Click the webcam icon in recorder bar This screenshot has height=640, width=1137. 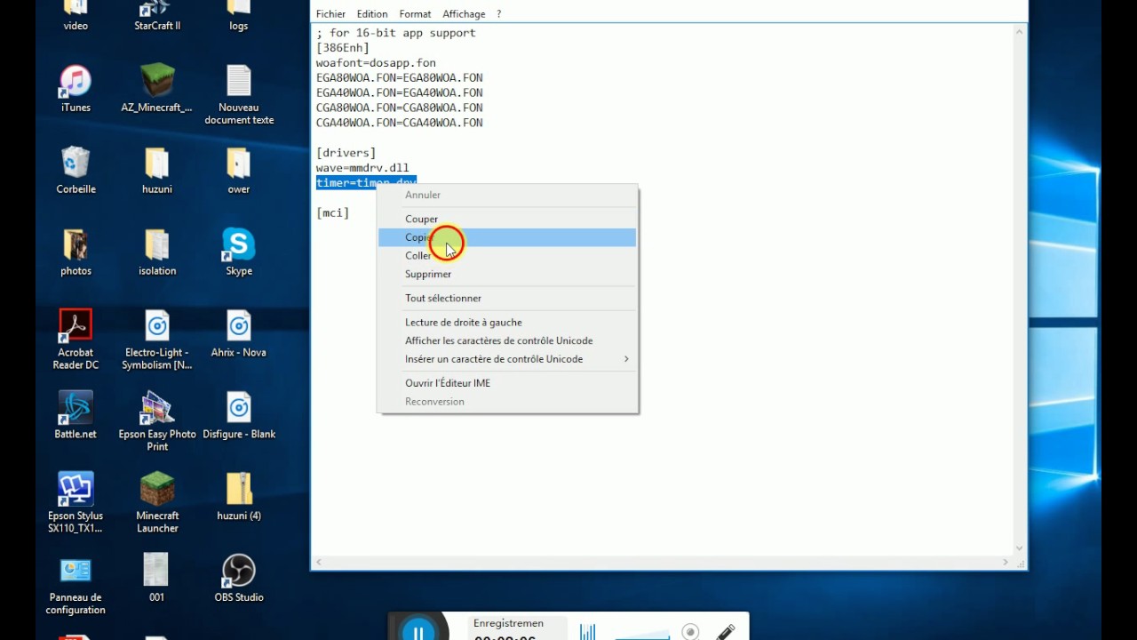[690, 632]
